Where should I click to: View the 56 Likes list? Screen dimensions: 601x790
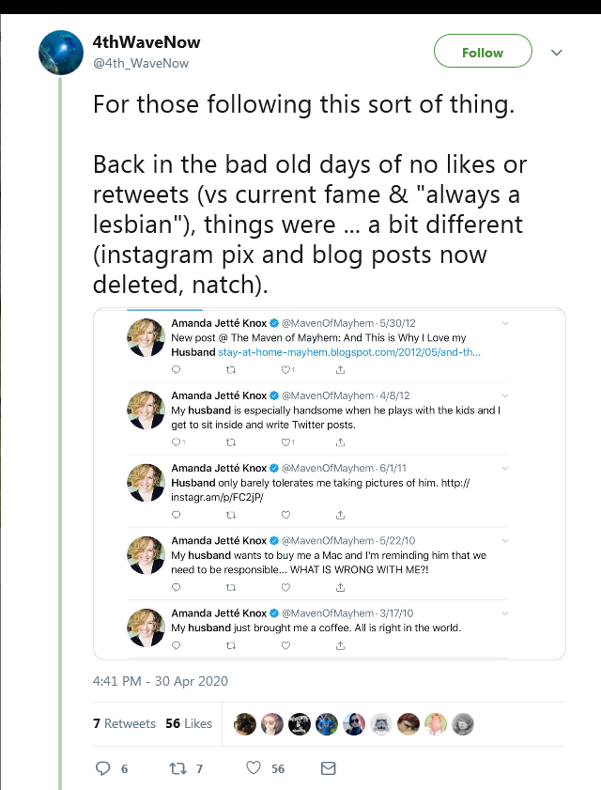click(x=189, y=724)
